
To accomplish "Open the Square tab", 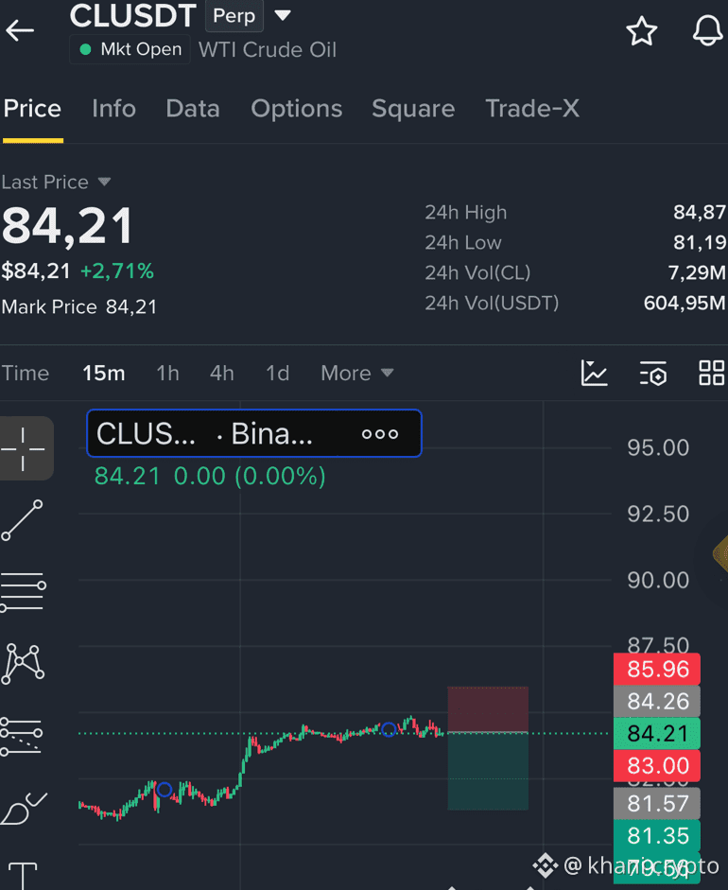I will tap(413, 109).
